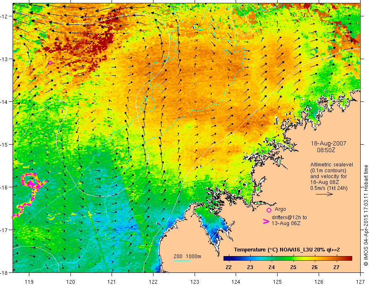Click the longitude axis label 119
The height and width of the screenshot is (285, 369).
[29, 282]
